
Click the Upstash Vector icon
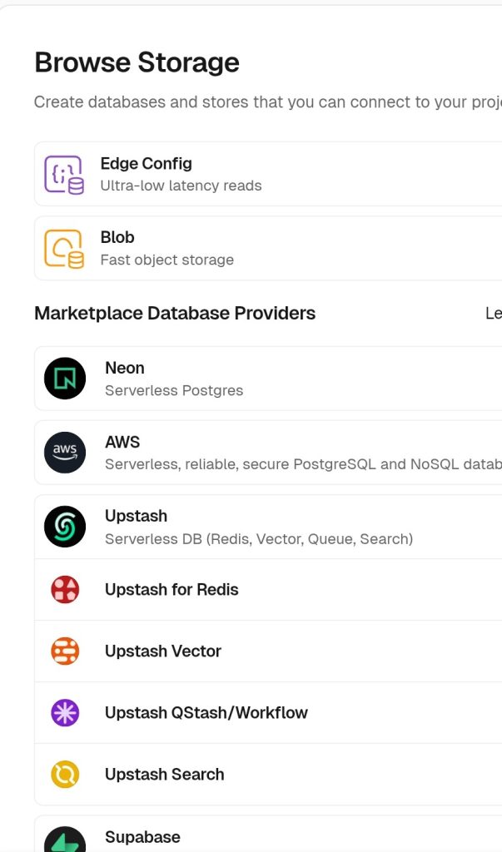[x=65, y=651]
